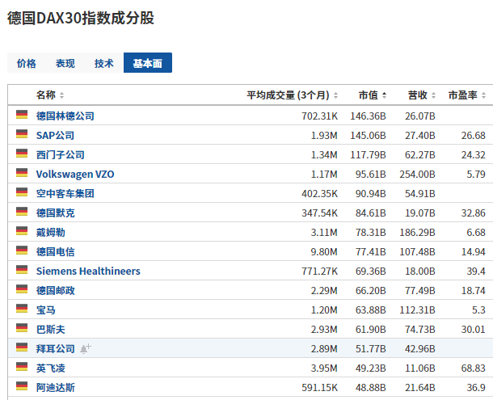493x400 pixels.
Task: Open 拜耳公司 stock link
Action: pyautogui.click(x=55, y=349)
